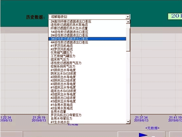Screen dimensions: 182x137
Task: Select highlighted 3#活性炭过滤器进出口差压 item
Action: (x=87, y=39)
